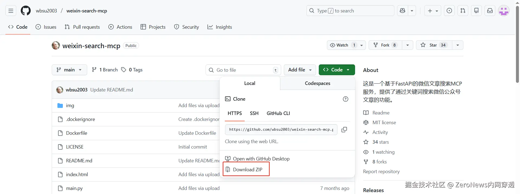Star the weixin-search-mcp repository
Image resolution: width=520 pixels, height=194 pixels.
pos(433,45)
